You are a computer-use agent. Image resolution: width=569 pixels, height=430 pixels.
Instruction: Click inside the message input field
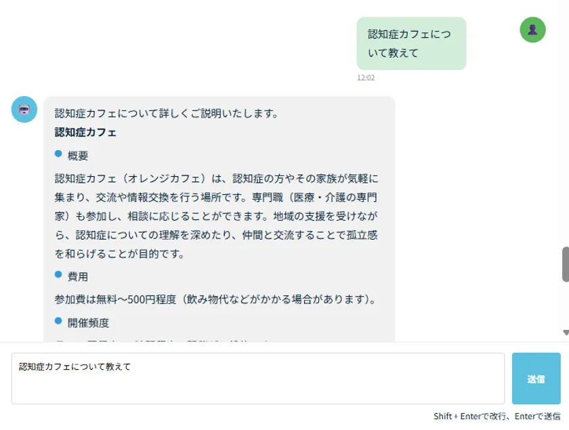(257, 378)
